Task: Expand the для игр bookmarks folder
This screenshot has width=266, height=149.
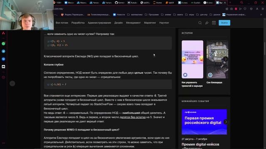Action: (x=202, y=15)
